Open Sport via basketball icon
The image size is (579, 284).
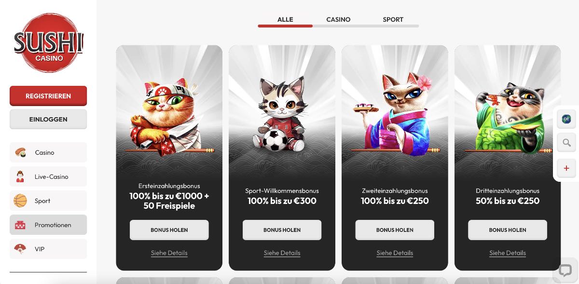tap(20, 201)
